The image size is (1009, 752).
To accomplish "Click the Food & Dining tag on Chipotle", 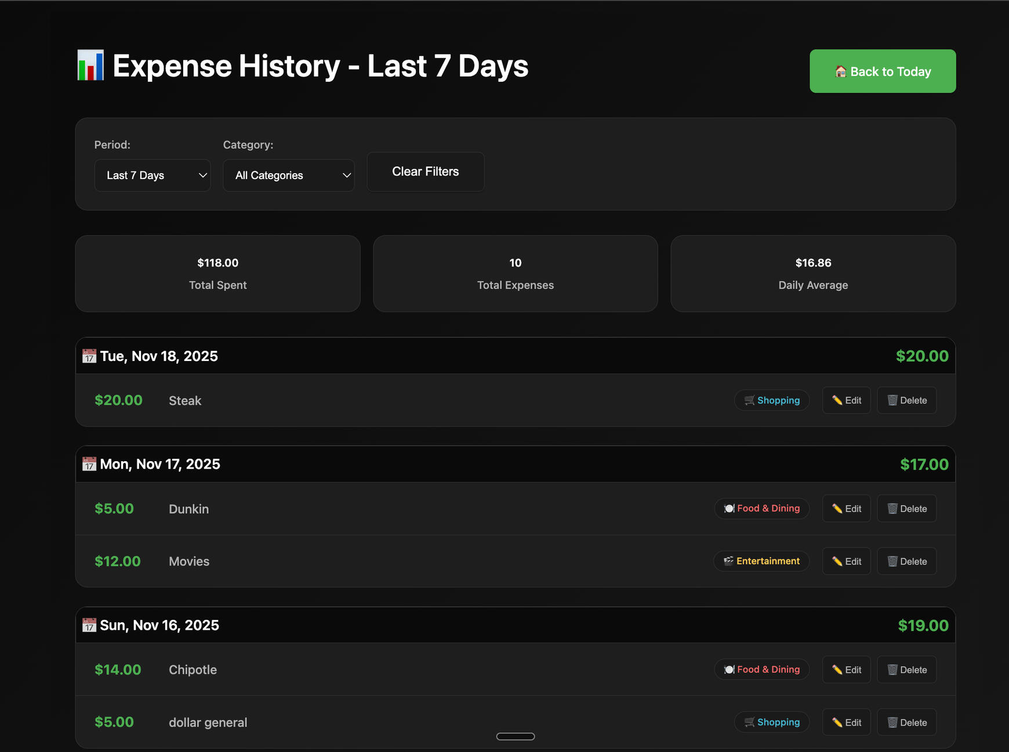I will tap(761, 670).
